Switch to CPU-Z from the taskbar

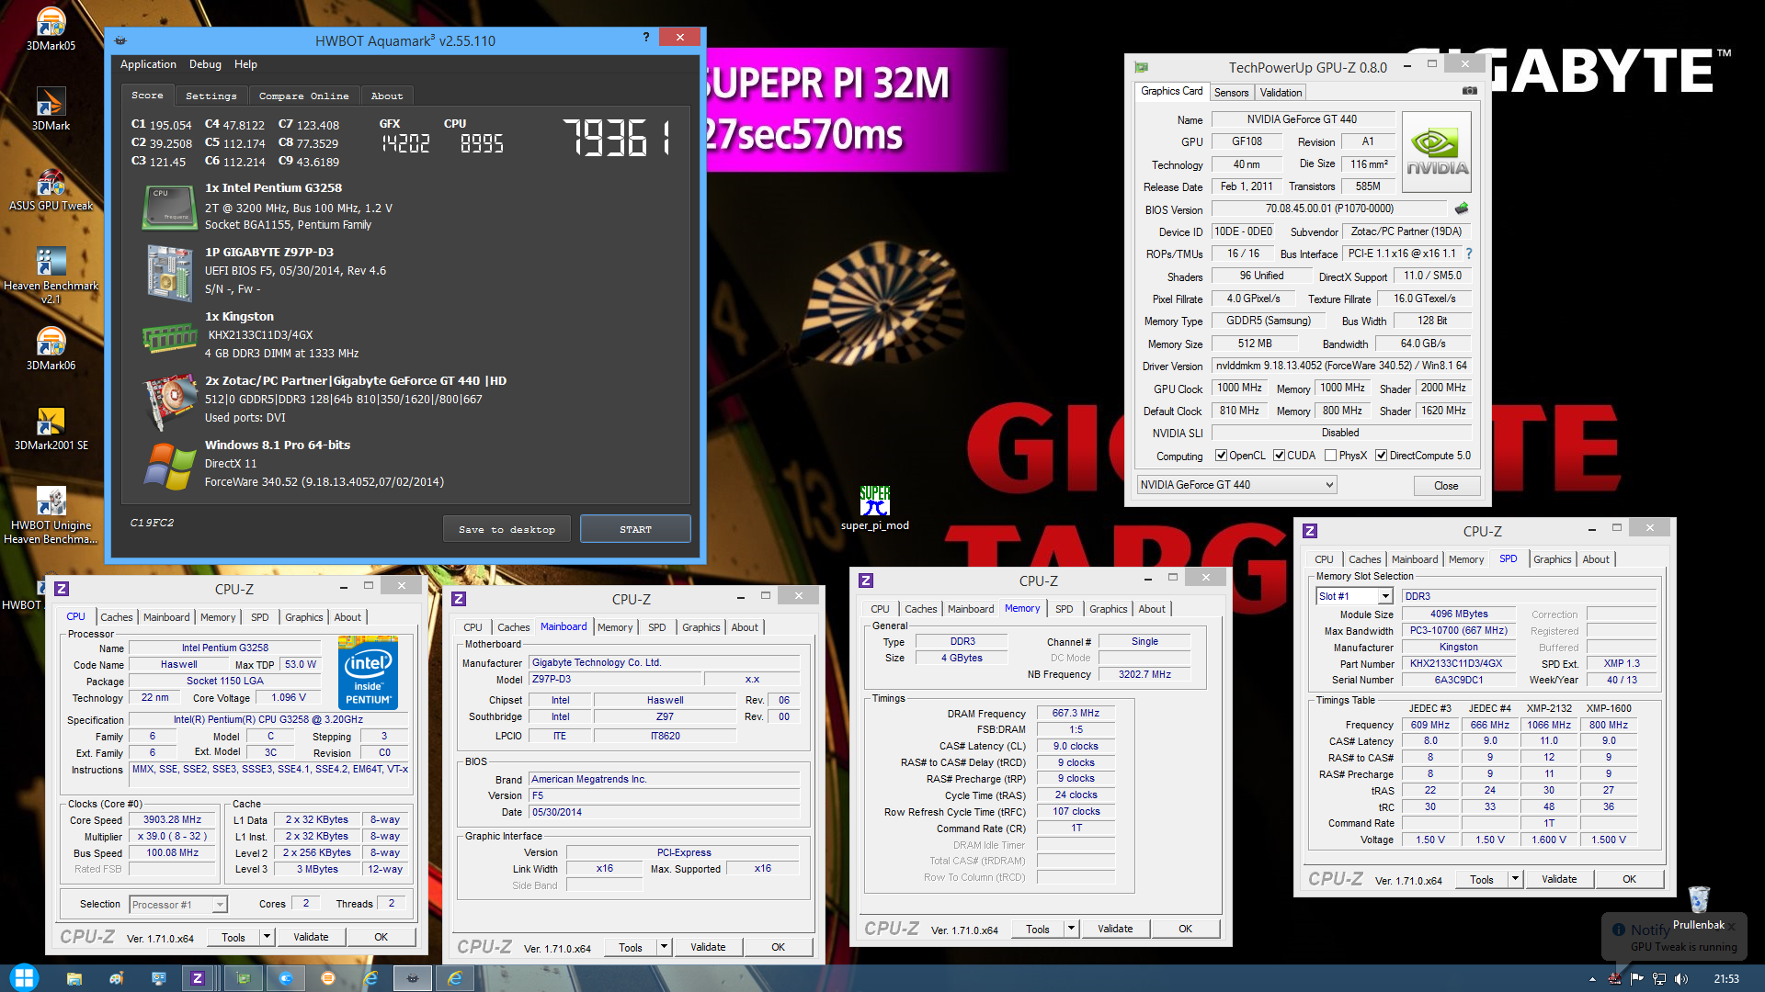197,978
